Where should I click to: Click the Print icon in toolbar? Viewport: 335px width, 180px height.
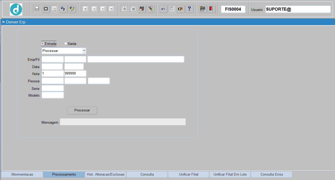click(54, 9)
